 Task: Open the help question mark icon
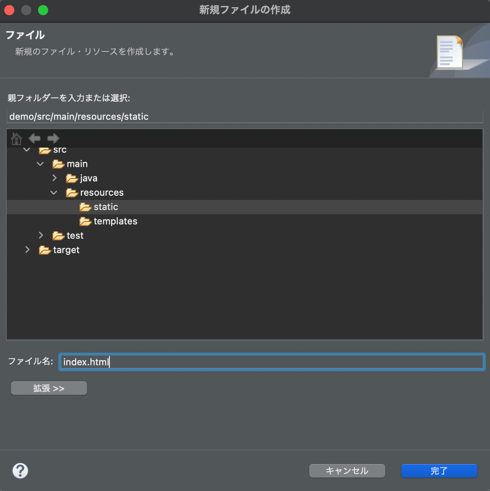[x=20, y=471]
